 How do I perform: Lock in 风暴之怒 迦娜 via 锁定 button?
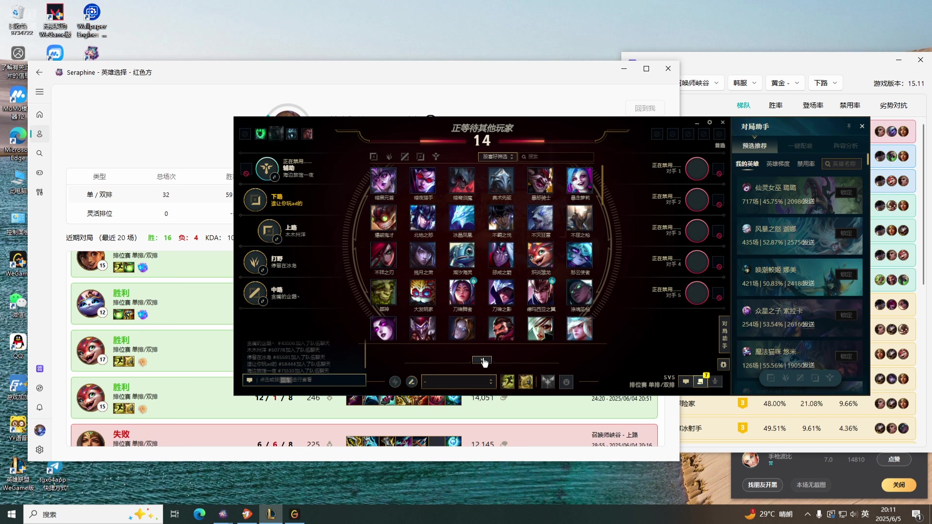click(x=846, y=233)
